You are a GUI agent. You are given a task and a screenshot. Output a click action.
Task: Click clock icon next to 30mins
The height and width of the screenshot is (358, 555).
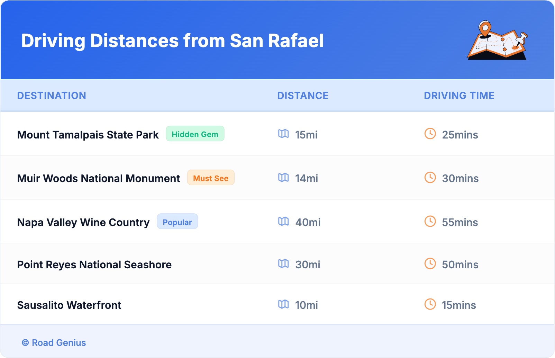coord(430,178)
